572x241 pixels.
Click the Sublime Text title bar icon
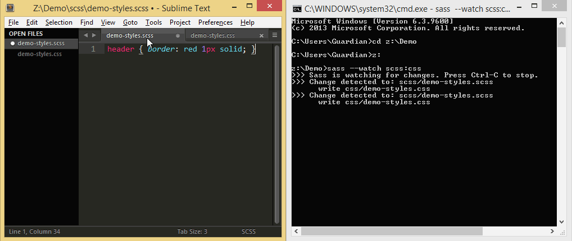pos(11,8)
